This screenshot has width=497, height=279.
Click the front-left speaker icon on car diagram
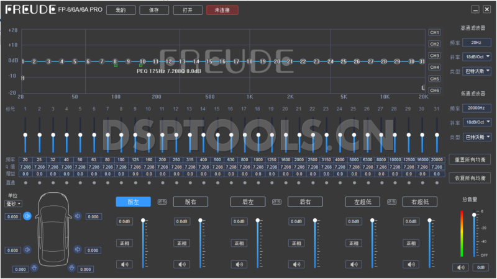[27, 216]
